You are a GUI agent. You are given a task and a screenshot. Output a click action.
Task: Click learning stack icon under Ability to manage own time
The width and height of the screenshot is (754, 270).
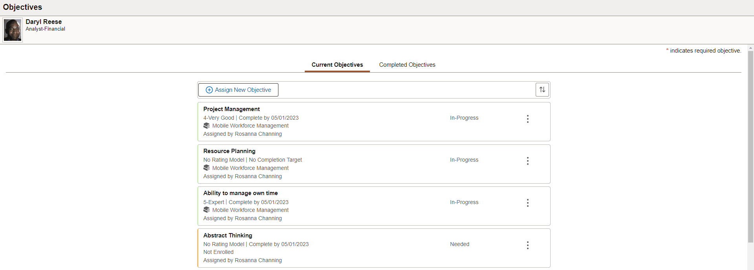pos(207,210)
